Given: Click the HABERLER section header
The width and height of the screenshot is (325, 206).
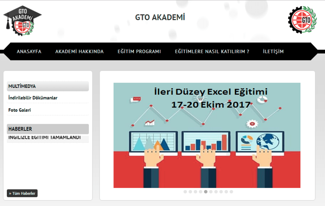Looking at the screenshot, I should 48,129.
